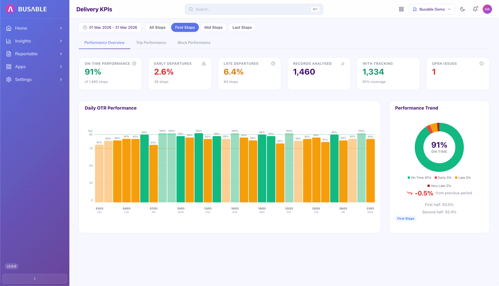
Task: Click the Insights bar chart icon
Action: [9, 41]
